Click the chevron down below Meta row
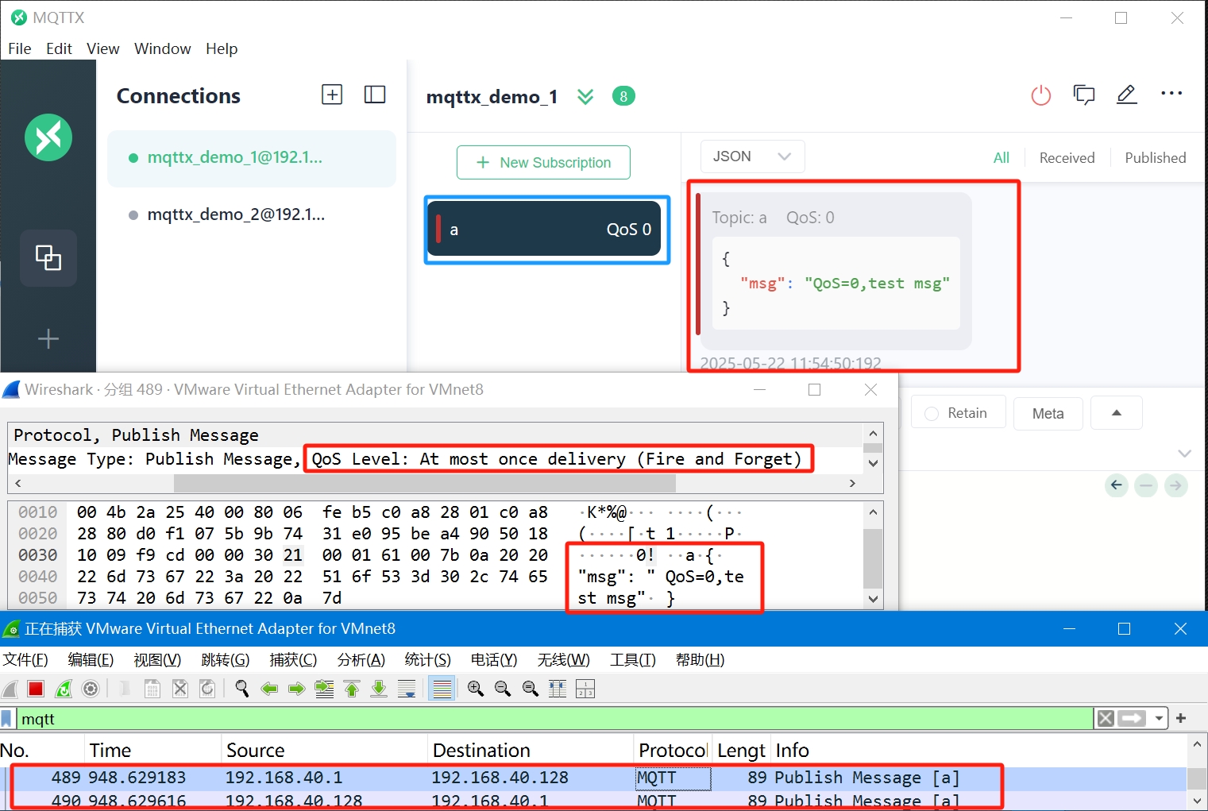Viewport: 1208px width, 811px height. coord(1185,454)
